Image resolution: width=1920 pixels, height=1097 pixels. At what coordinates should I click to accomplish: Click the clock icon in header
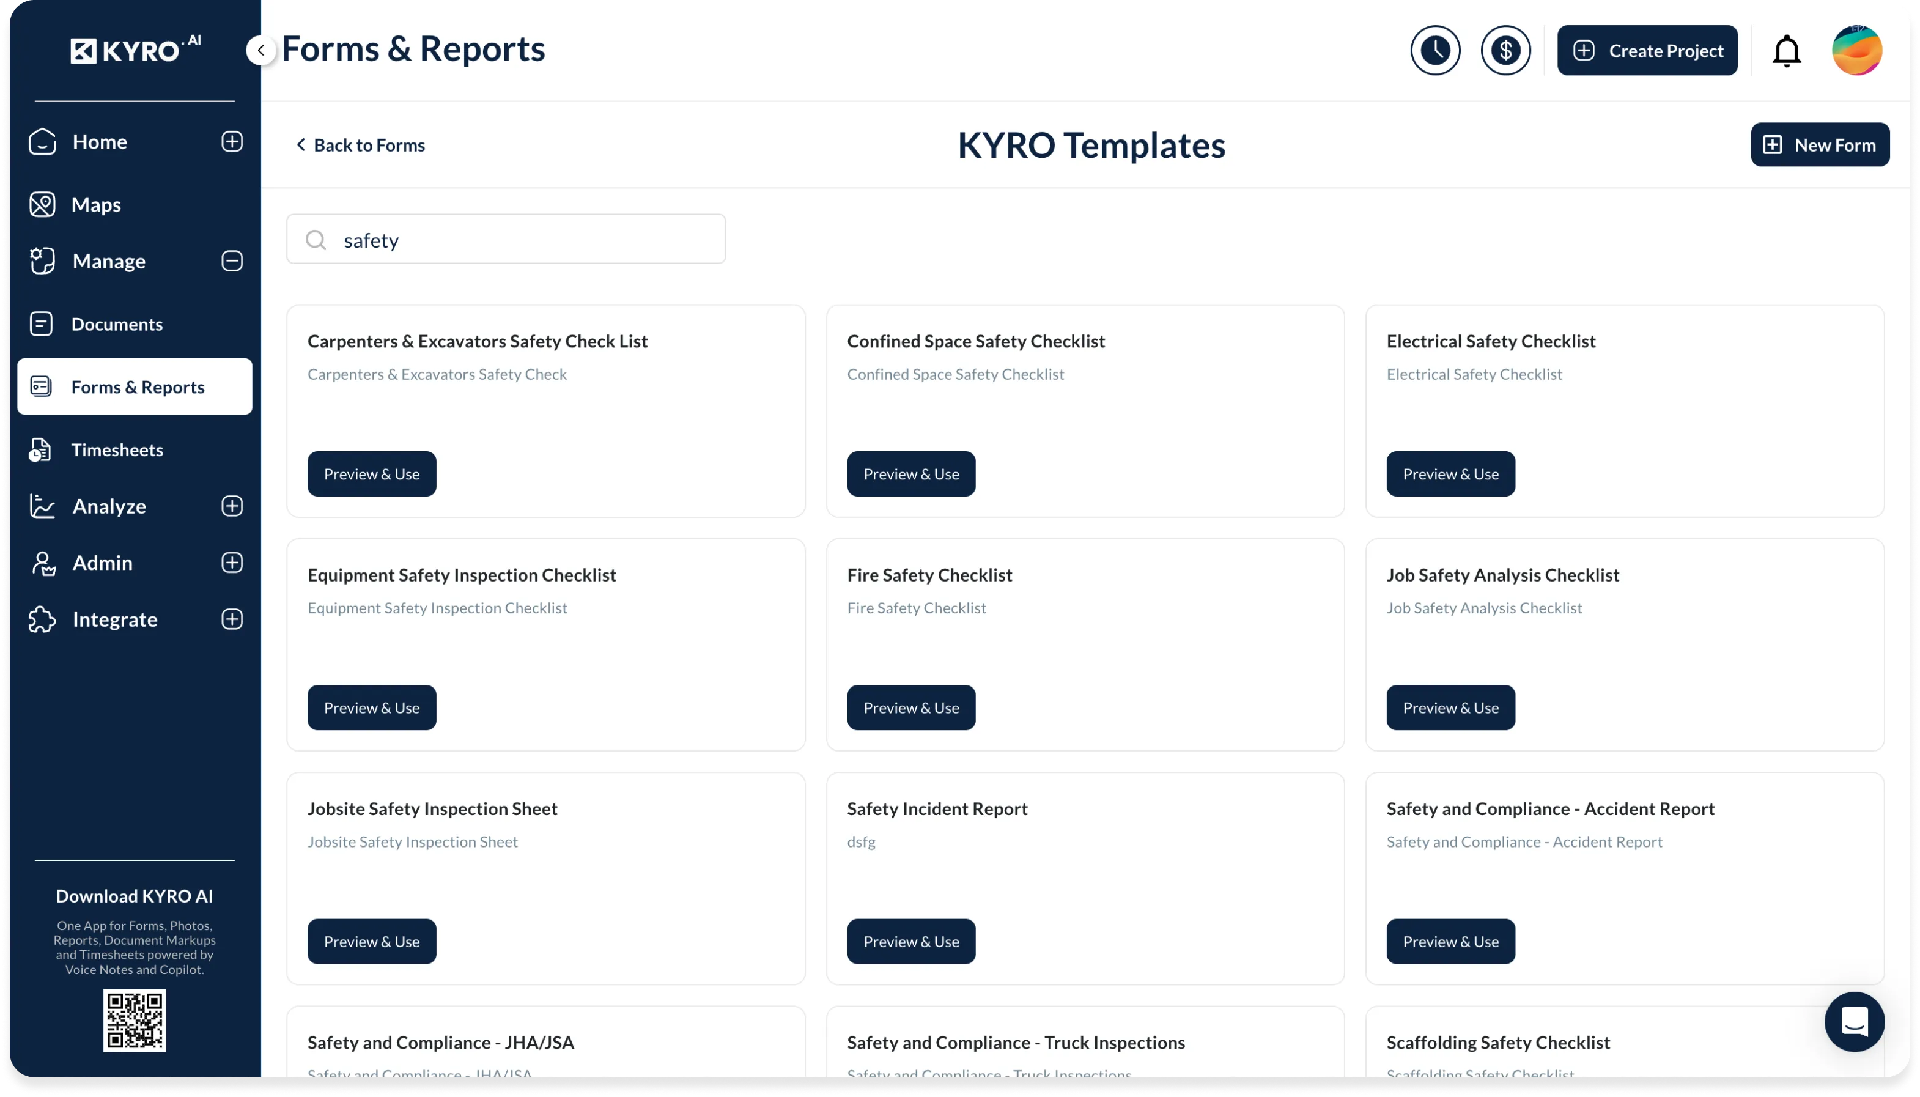[1435, 51]
